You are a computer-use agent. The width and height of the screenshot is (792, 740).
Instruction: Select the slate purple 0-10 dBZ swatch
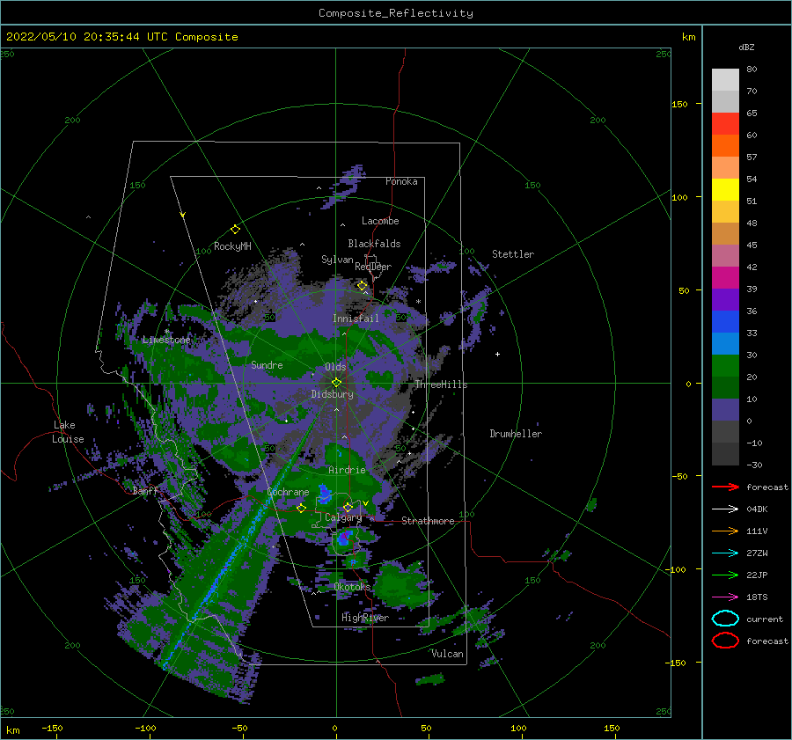(725, 410)
